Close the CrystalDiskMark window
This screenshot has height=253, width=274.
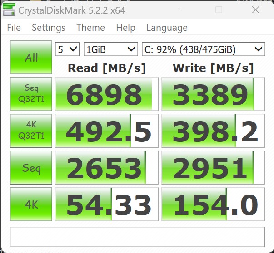point(255,10)
